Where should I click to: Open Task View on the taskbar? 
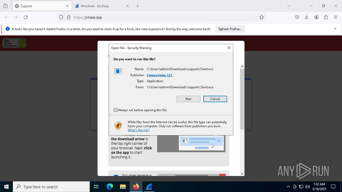pos(96,187)
